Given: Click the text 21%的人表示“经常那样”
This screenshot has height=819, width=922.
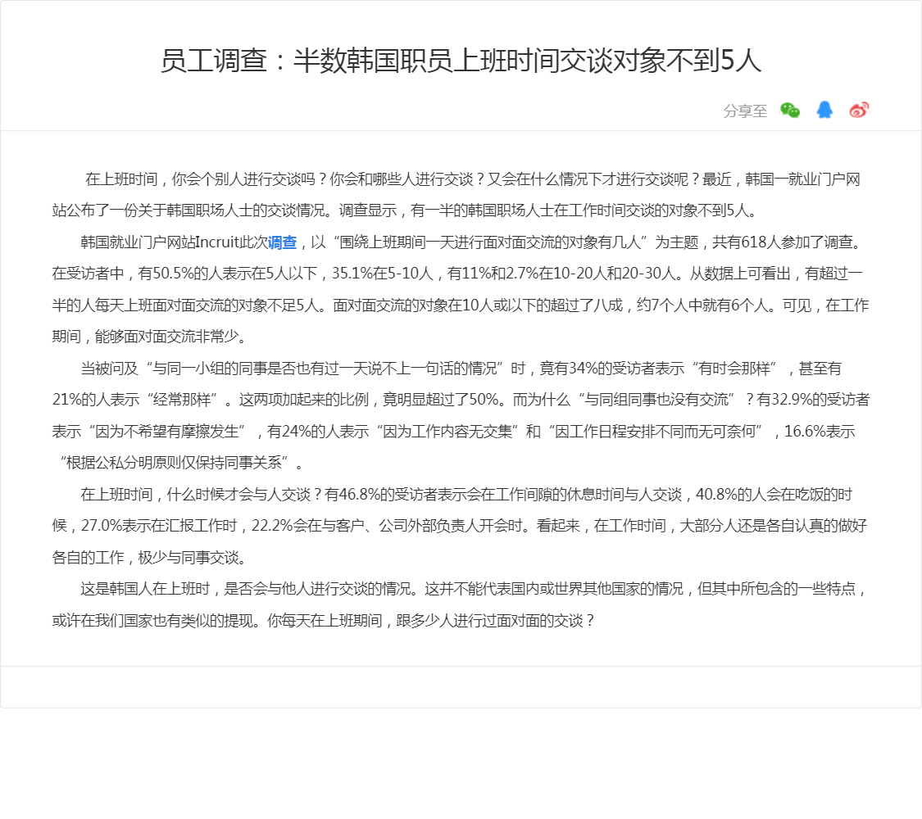Looking at the screenshot, I should coord(138,400).
